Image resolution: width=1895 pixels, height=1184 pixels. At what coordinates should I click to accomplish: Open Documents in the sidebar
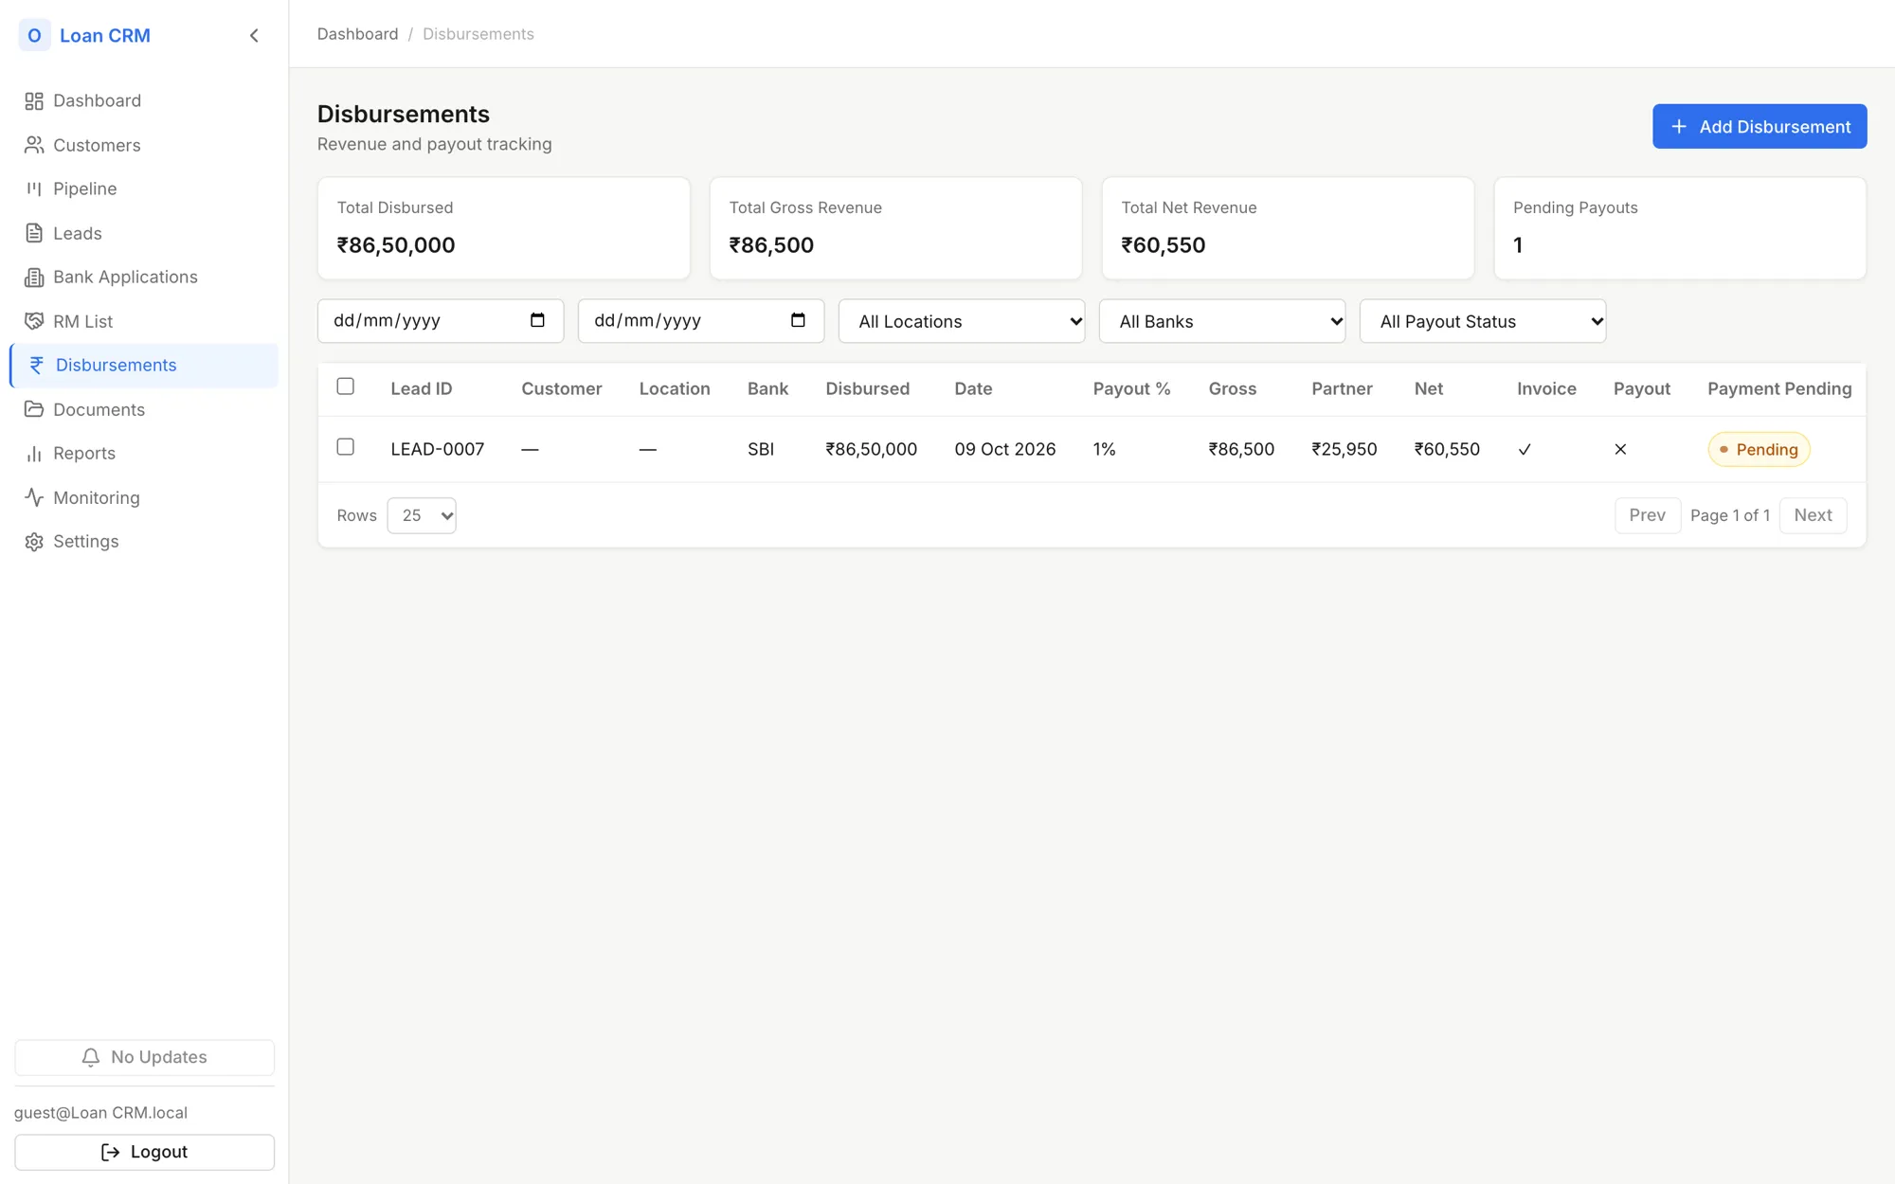tap(144, 409)
